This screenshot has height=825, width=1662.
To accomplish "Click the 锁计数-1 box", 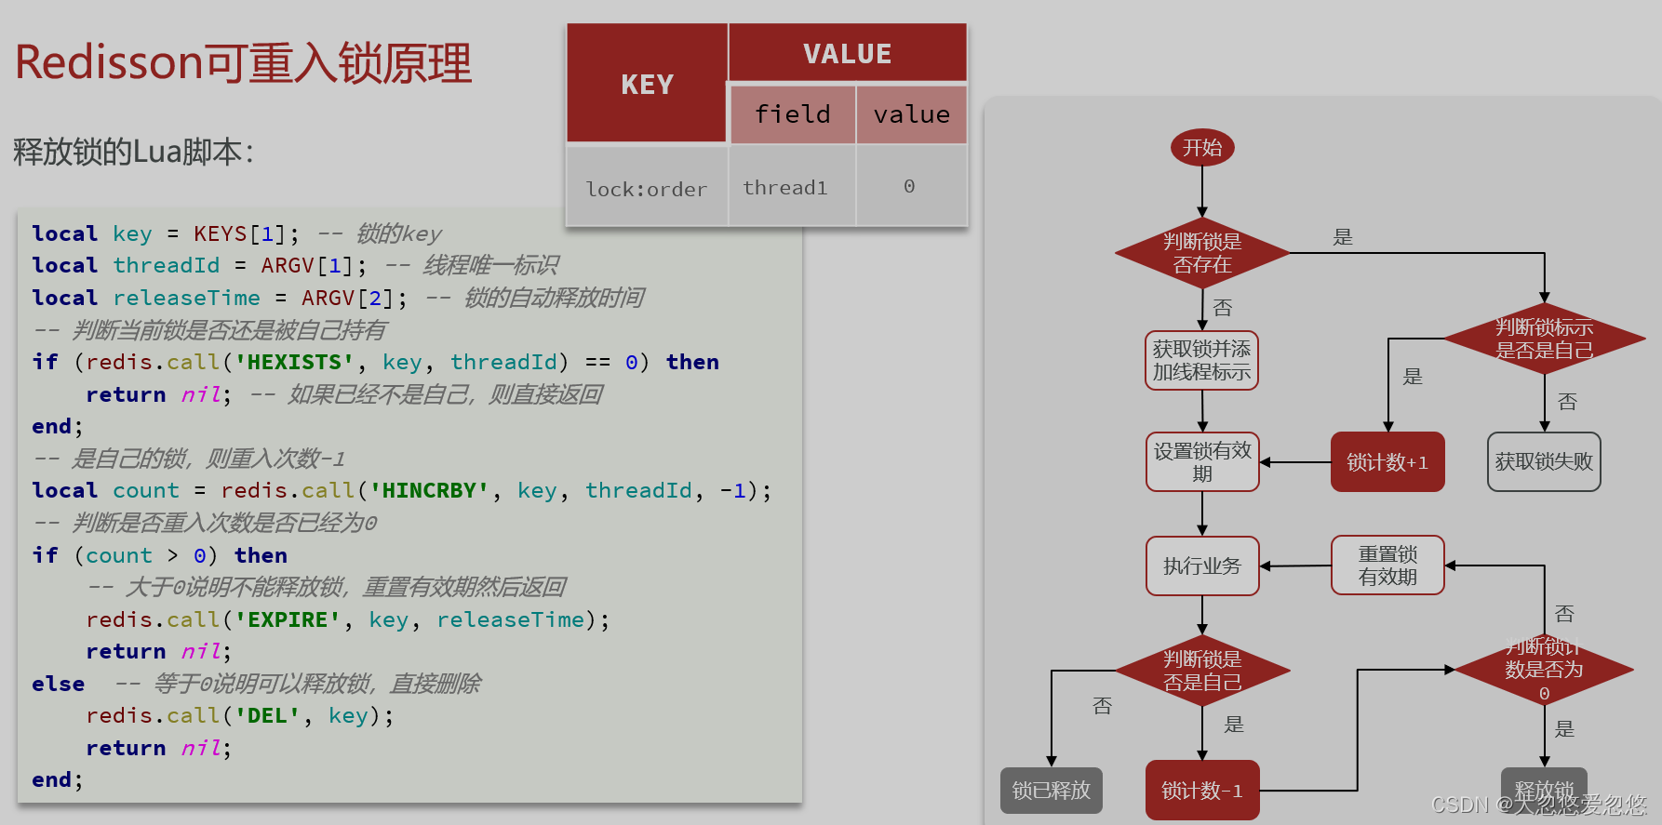I will pos(1202,791).
